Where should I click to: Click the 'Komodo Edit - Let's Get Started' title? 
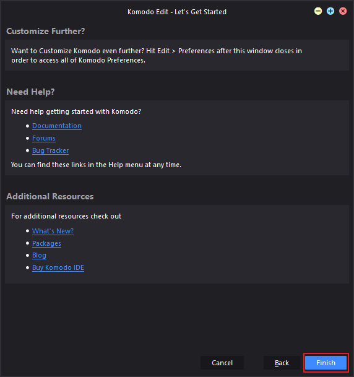pos(177,12)
